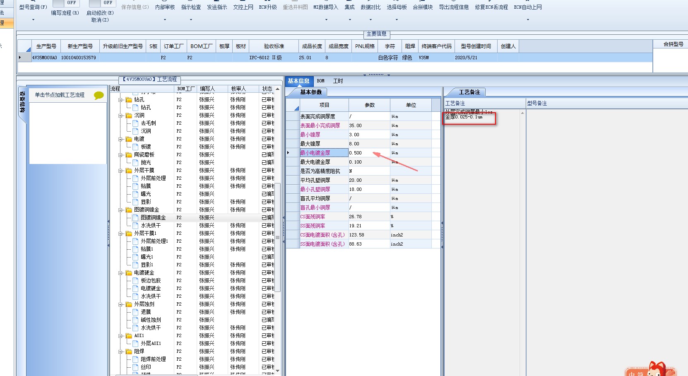Click the 修复ECN丢流程 toolbar button
The width and height of the screenshot is (688, 376).
click(491, 7)
